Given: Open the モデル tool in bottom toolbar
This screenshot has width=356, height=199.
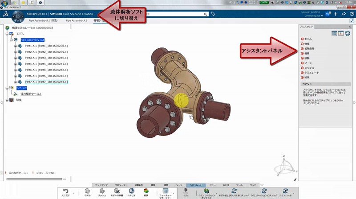Looking at the screenshot, I should (x=87, y=191).
